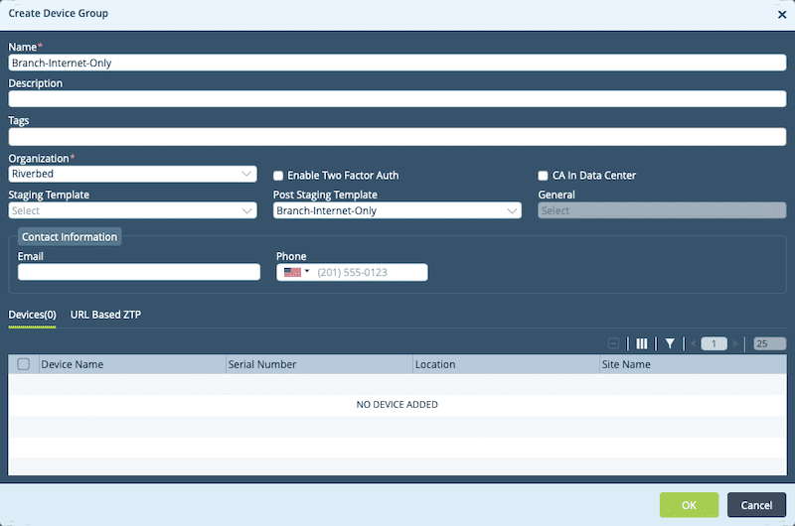
Task: Click the page number 1 field
Action: pyautogui.click(x=714, y=343)
